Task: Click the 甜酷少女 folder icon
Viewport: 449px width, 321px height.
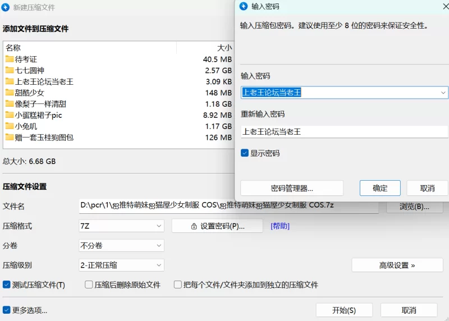Action: (x=10, y=93)
